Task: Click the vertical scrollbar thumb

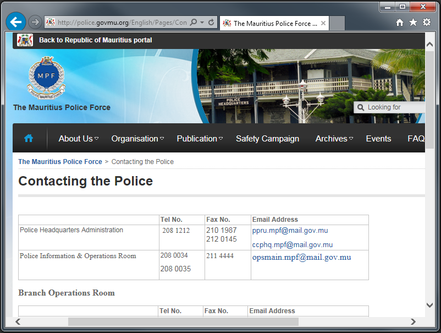Action: [430, 100]
